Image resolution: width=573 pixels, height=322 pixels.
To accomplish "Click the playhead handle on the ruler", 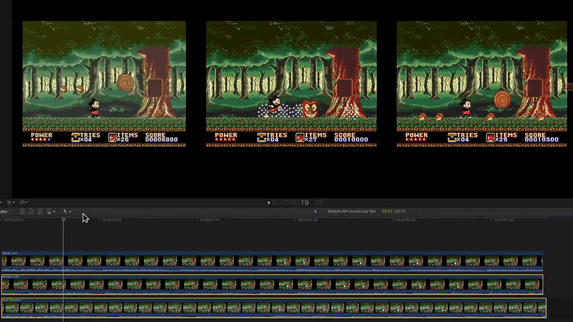I will pyautogui.click(x=63, y=219).
